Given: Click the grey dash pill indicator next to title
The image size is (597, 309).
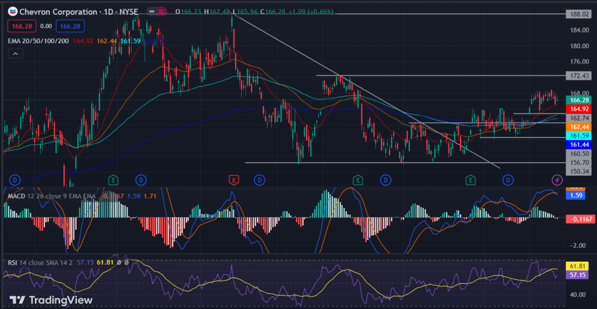Looking at the screenshot, I should [x=152, y=12].
